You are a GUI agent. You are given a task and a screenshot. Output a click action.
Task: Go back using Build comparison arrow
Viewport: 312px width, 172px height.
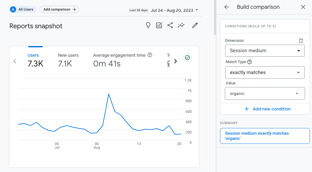tap(227, 7)
